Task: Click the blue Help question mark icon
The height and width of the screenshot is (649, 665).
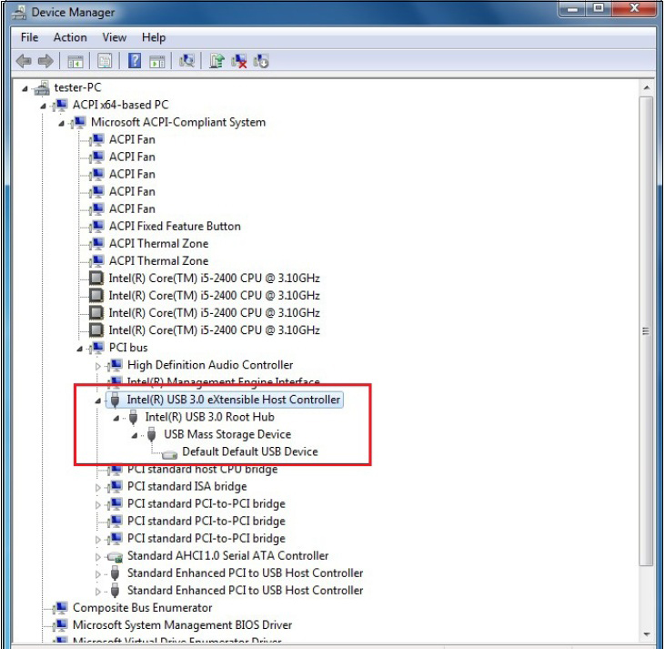Action: tap(135, 61)
